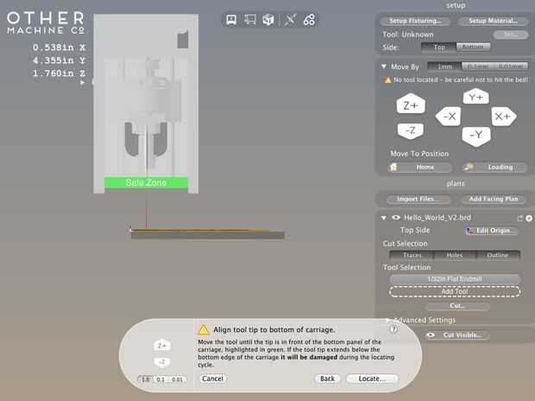Cancel the align tool dialog

(x=212, y=379)
